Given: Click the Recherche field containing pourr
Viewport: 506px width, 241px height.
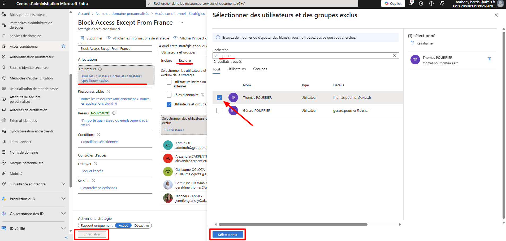Looking at the screenshot, I should [306, 56].
